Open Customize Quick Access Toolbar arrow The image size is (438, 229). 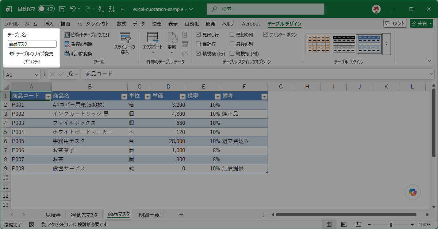click(122, 9)
